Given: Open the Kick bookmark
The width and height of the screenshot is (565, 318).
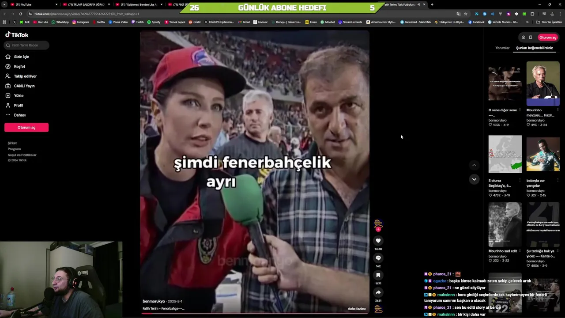Looking at the screenshot, I should (24, 22).
